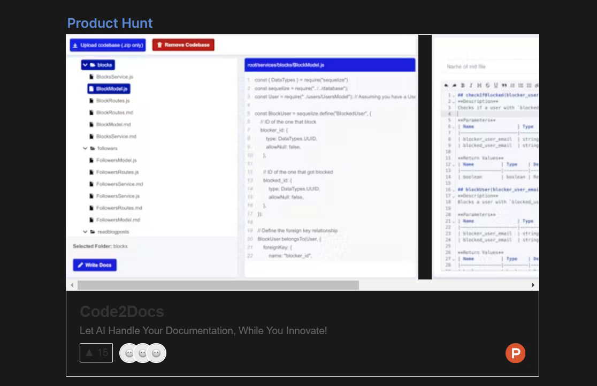Click the red Remove Codebase button
This screenshot has width=597, height=386.
[183, 45]
